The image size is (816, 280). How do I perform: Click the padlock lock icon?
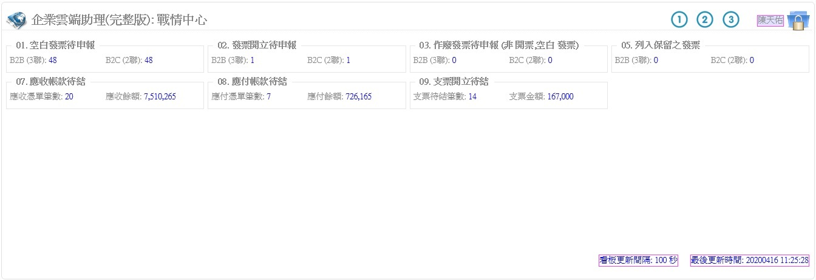point(798,21)
